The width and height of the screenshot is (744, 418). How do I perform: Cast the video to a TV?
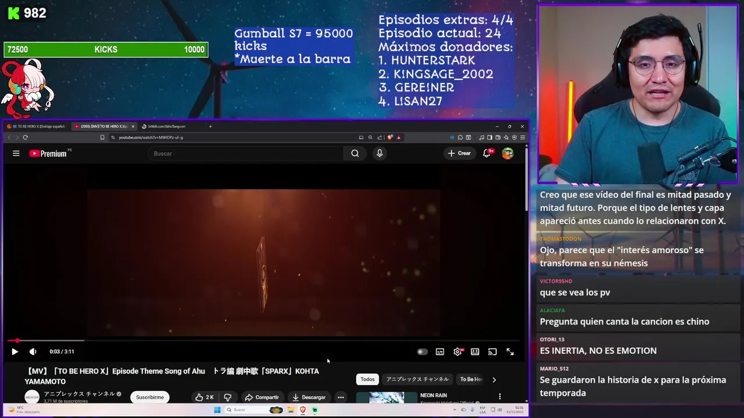492,351
